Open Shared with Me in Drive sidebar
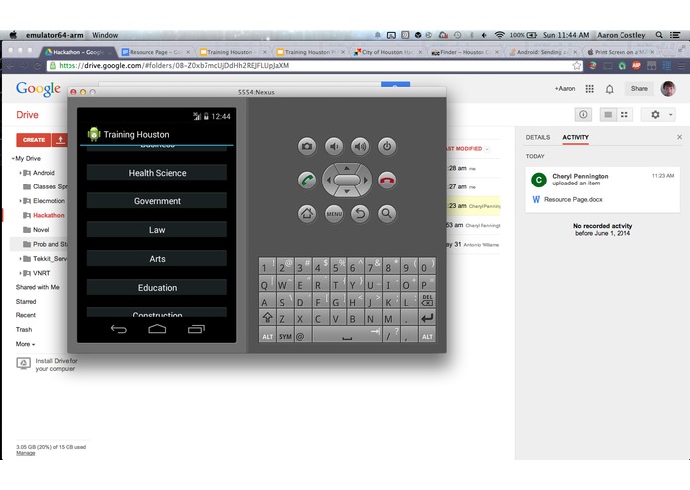 point(38,287)
